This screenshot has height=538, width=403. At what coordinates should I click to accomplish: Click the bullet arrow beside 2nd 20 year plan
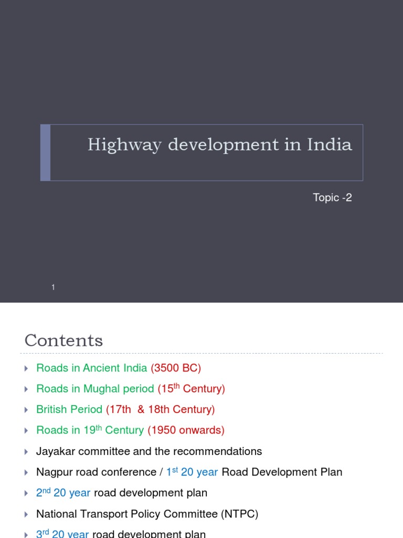click(x=26, y=493)
